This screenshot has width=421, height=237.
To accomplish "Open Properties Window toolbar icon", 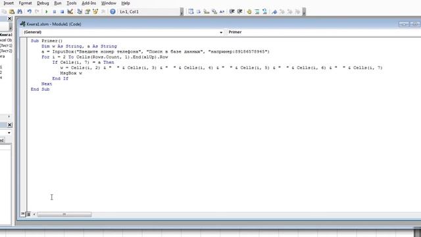I will 87,12.
